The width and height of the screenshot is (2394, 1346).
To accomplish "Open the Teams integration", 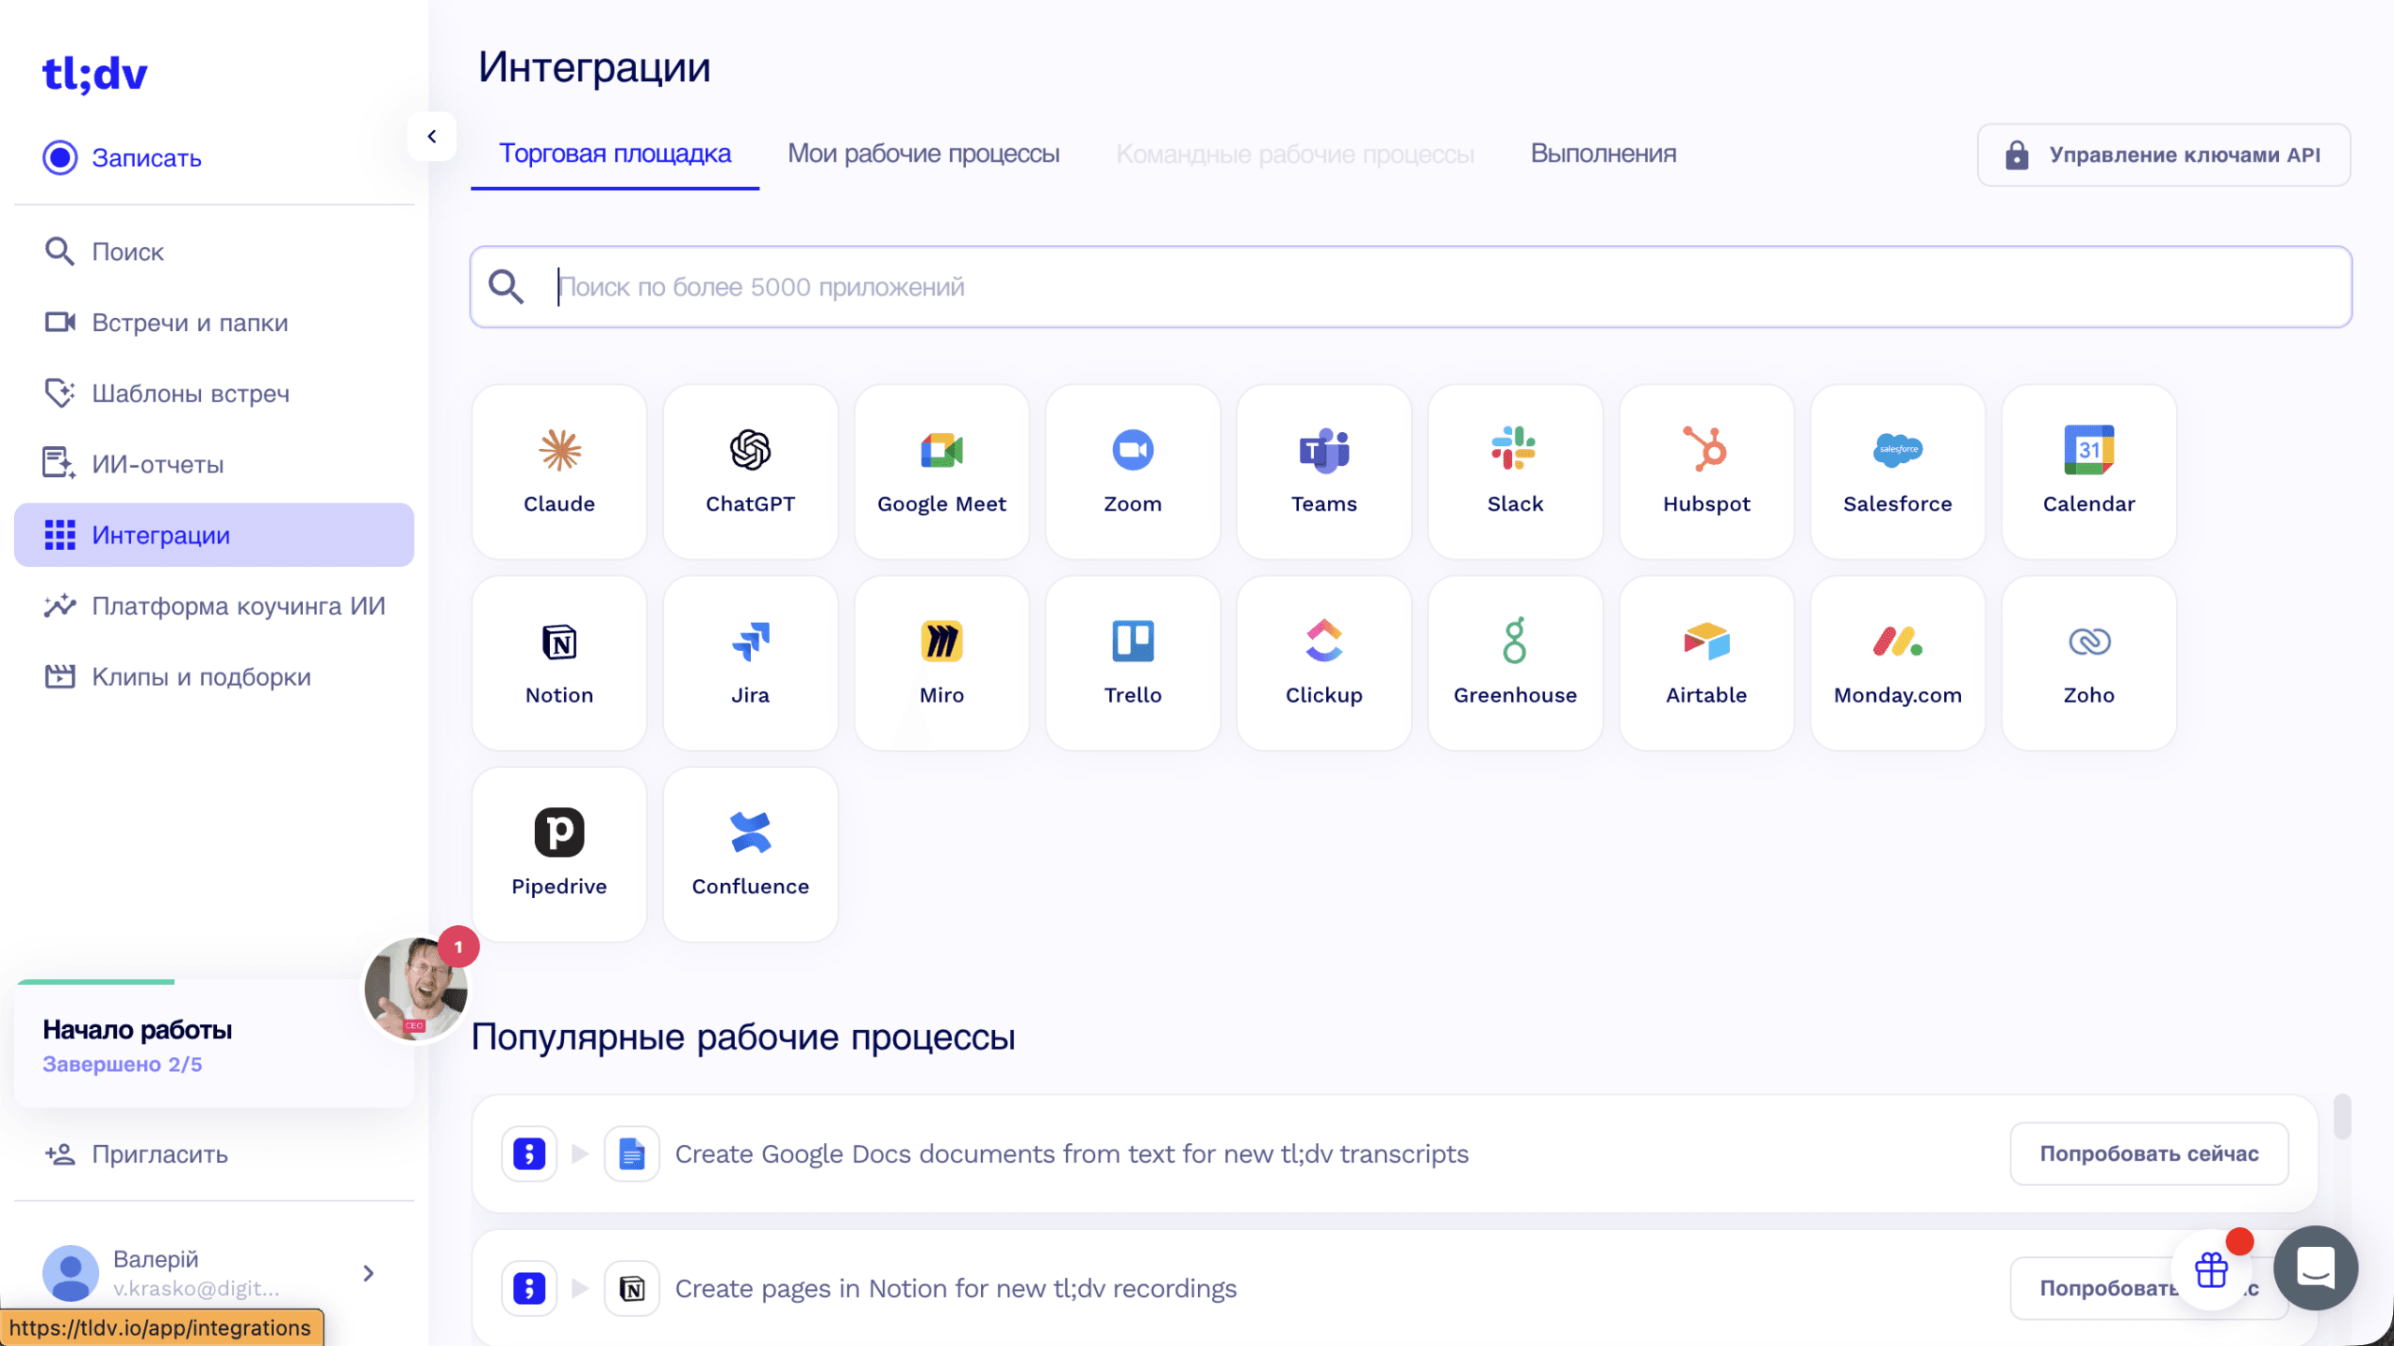I will [x=1324, y=472].
